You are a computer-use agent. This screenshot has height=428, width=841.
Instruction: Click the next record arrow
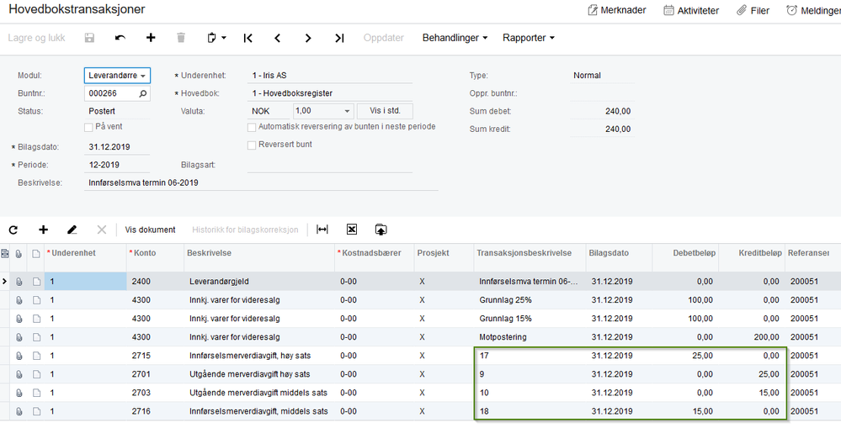point(308,38)
